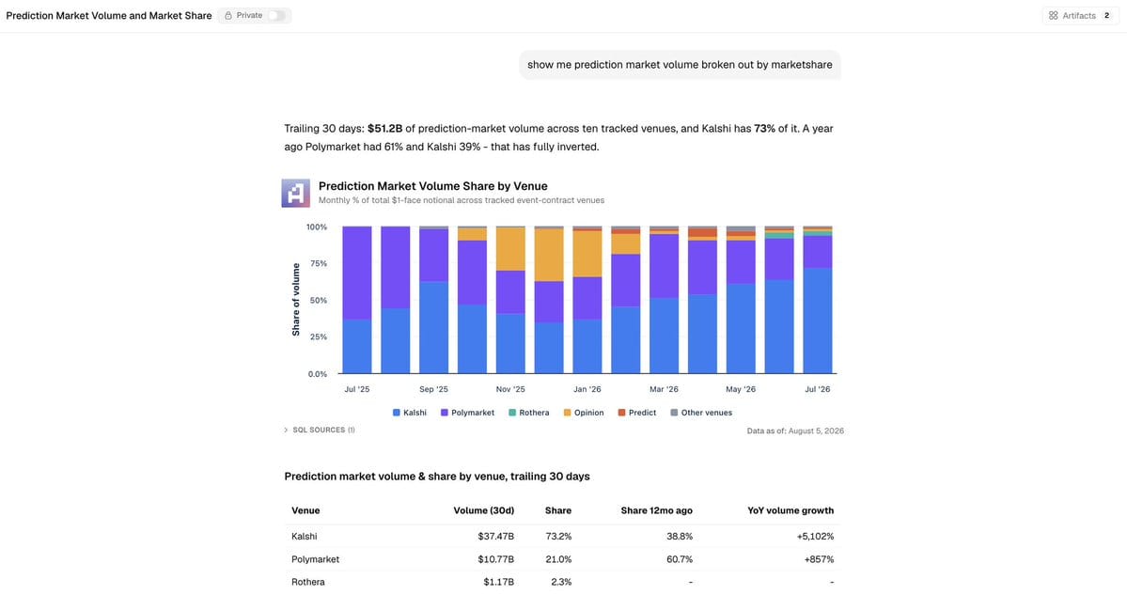Click the user prompt message bubble
The image size is (1127, 595).
[680, 65]
